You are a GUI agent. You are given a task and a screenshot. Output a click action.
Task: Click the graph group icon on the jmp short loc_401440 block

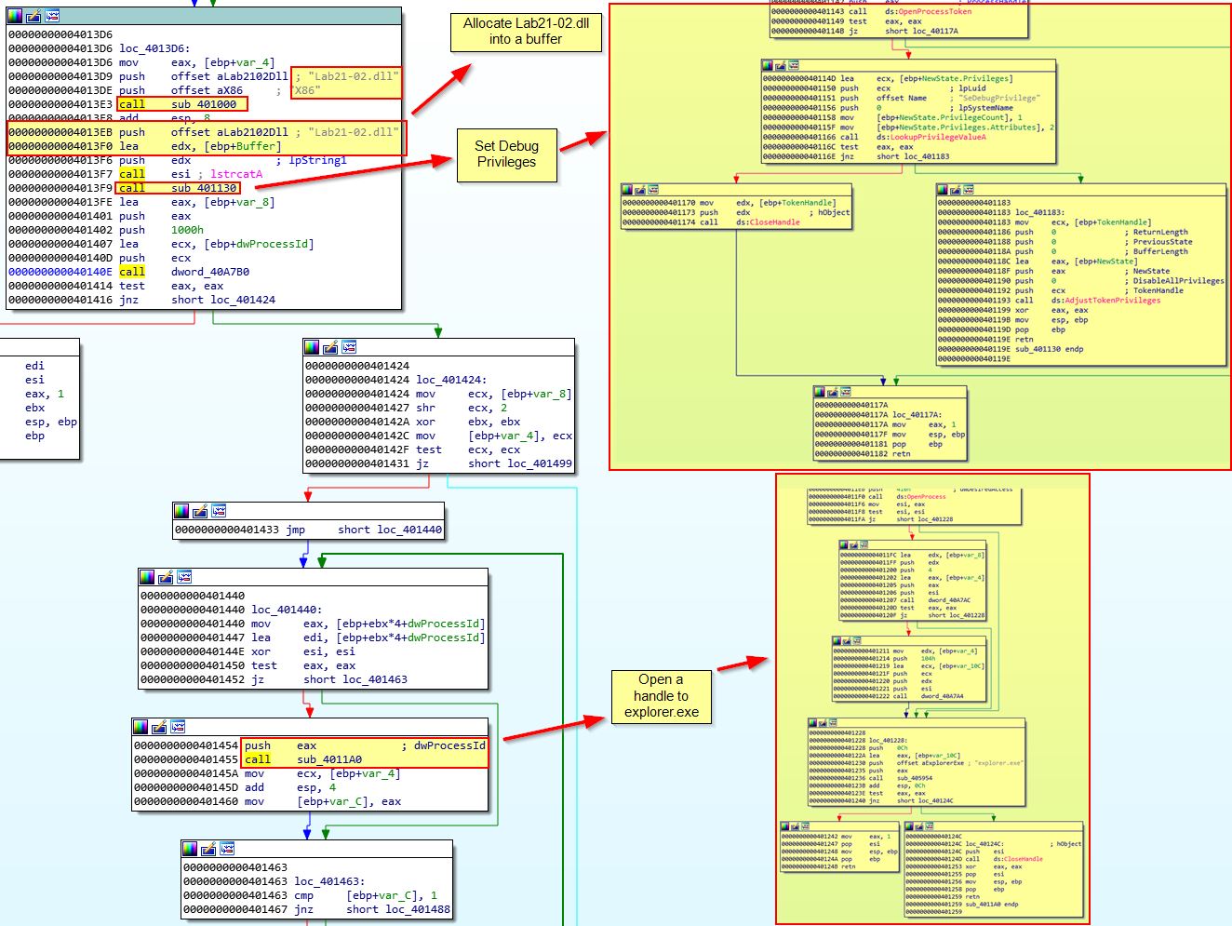(x=219, y=511)
